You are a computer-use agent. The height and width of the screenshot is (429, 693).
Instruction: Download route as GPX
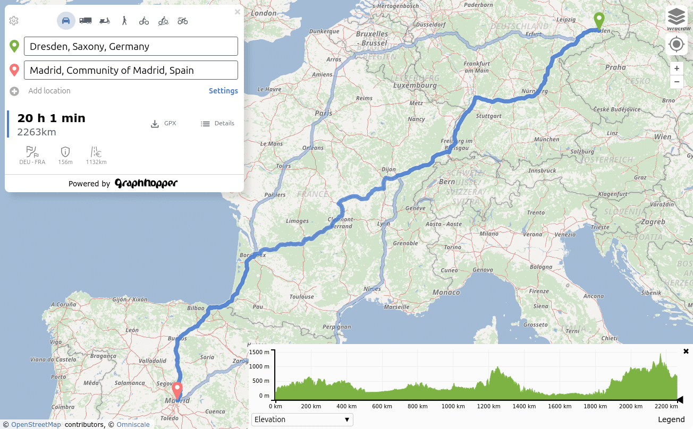click(163, 123)
